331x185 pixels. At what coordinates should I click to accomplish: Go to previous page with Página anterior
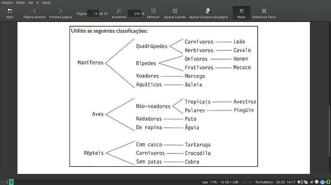(x=35, y=11)
